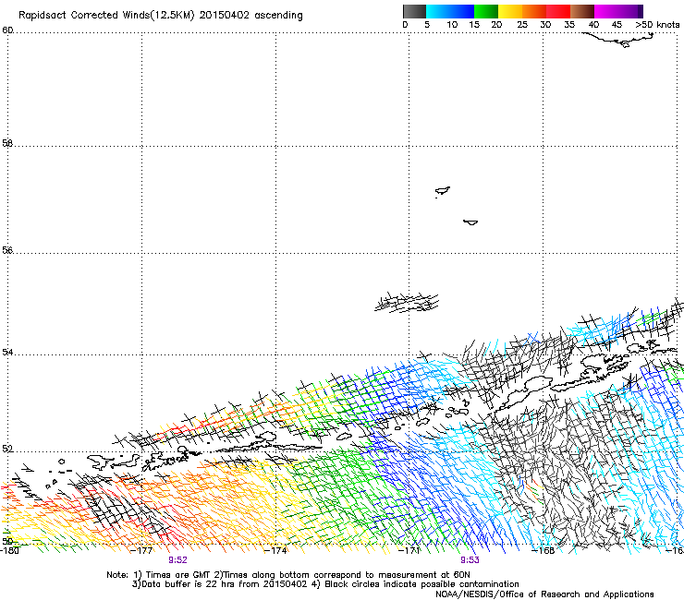Click the gray 0-5 knots legend segment
The height and width of the screenshot is (600, 684).
414,11
